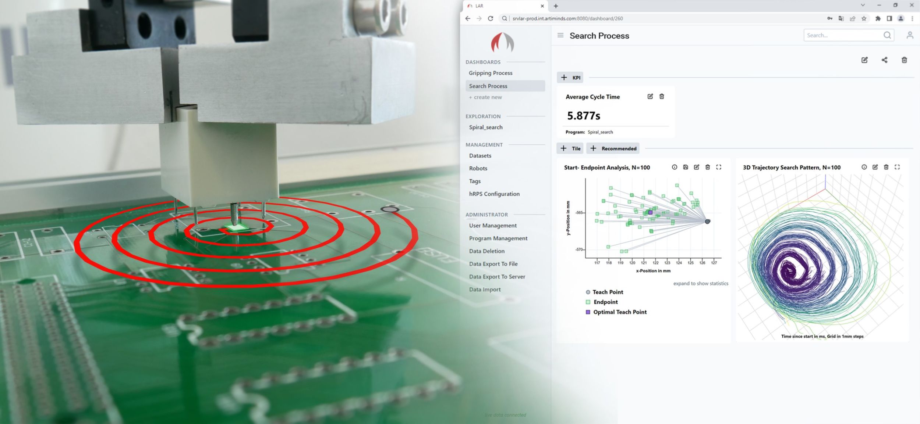Edit the Average Cycle Time KPI

click(650, 96)
